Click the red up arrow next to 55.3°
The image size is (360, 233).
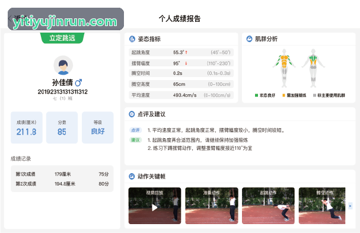186,52
